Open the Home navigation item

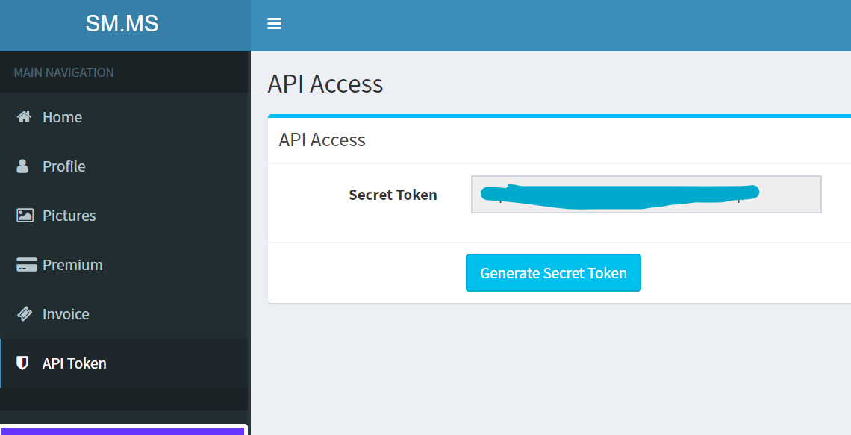pos(62,117)
